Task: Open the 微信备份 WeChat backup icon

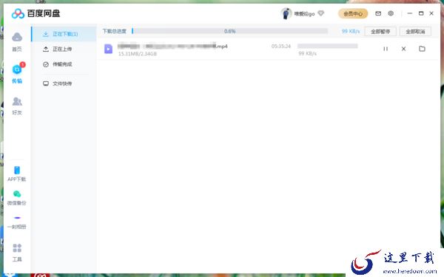Action: (17, 194)
